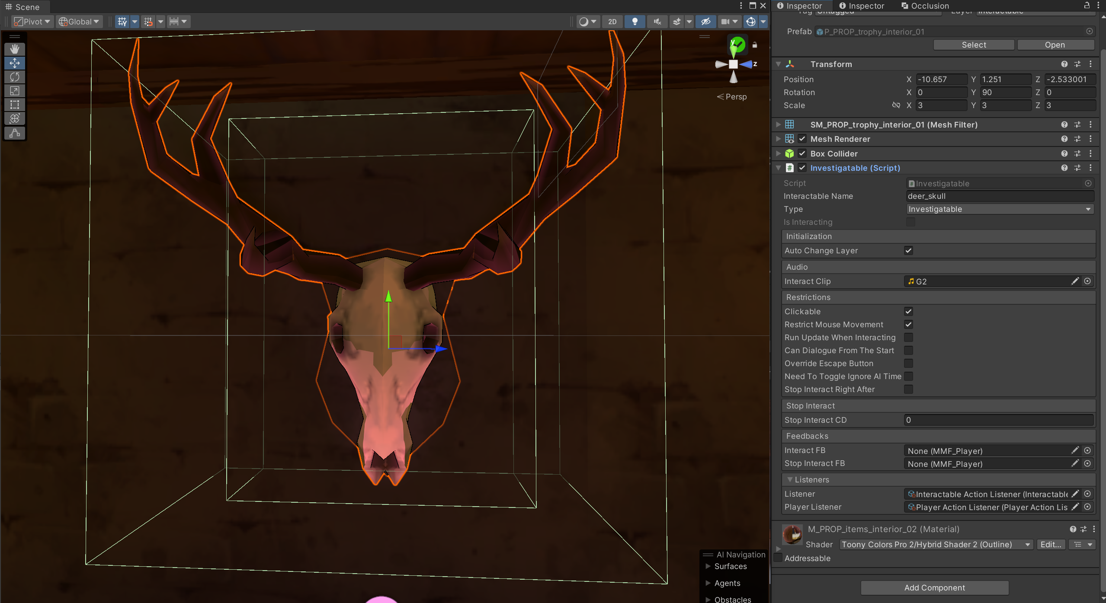Enable Run Update When Interacting checkbox

tap(908, 337)
